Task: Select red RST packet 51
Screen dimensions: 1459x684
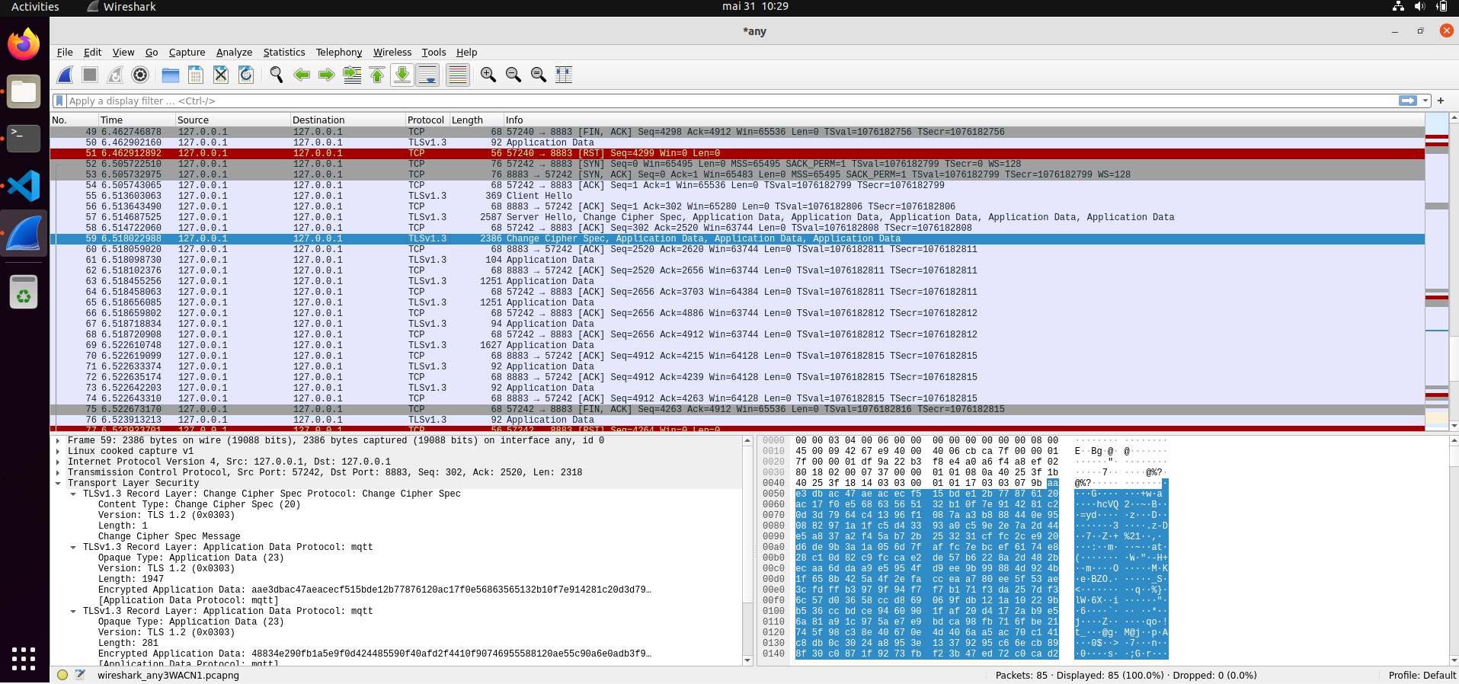Action: click(737, 153)
